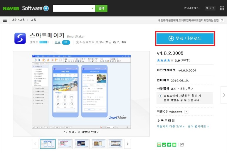Click the 교육 category link beside popularity
The width and height of the screenshot is (227, 153).
coord(58,42)
